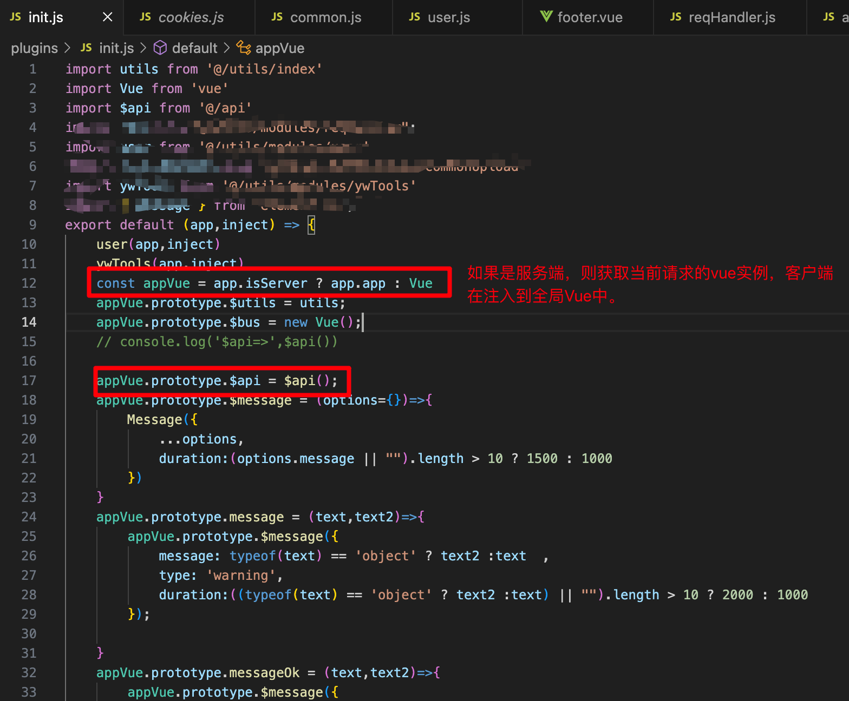Expand breadcrumb chevron after default
The image size is (849, 701).
tap(227, 48)
